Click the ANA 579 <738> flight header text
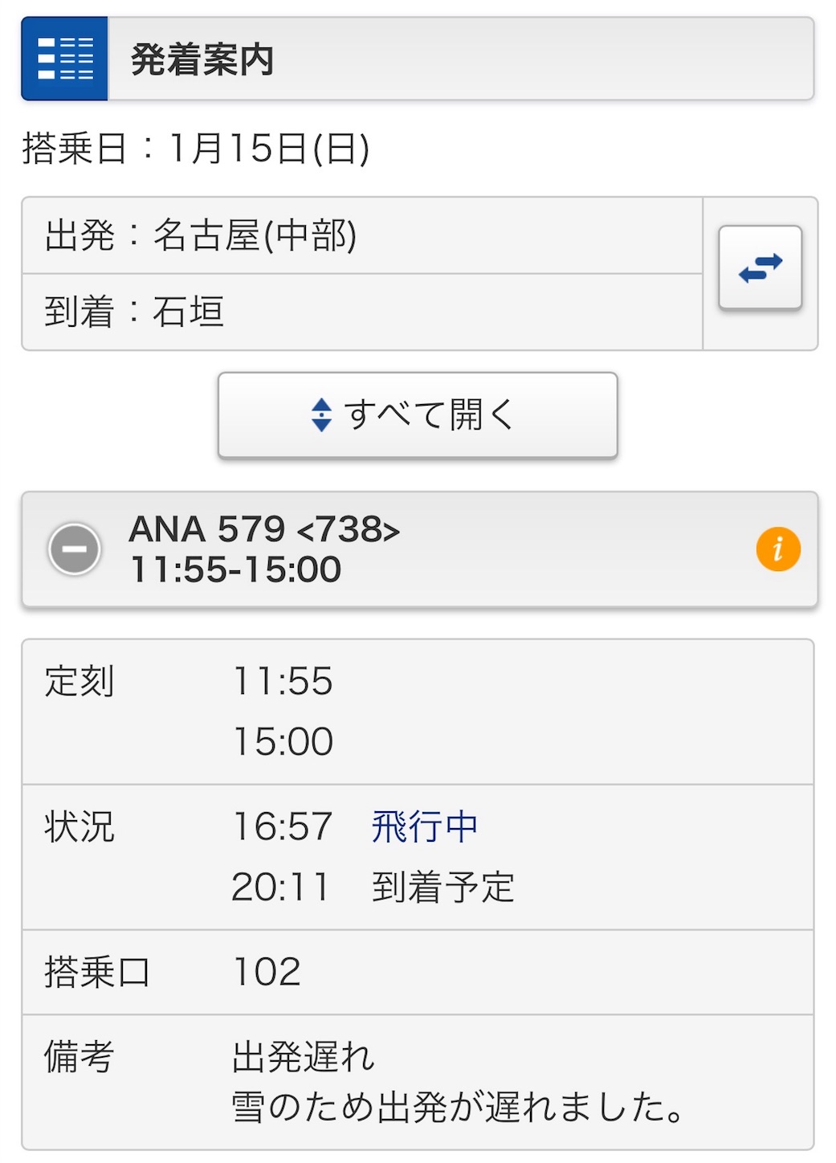The height and width of the screenshot is (1163, 836). point(264,529)
